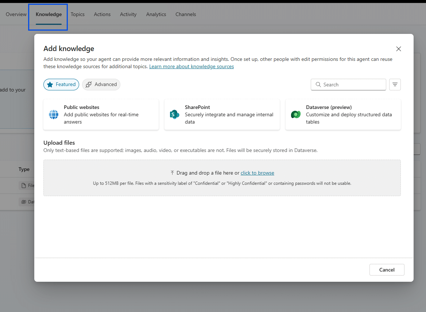Open the Learn more about knowledge sources link
The width and height of the screenshot is (426, 312).
click(x=191, y=66)
